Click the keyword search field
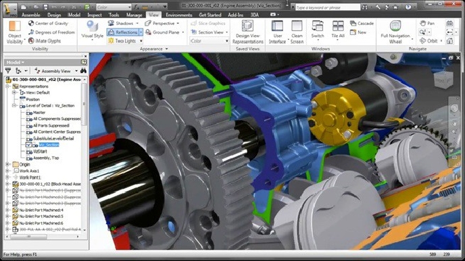The image size is (465, 261). click(x=327, y=7)
